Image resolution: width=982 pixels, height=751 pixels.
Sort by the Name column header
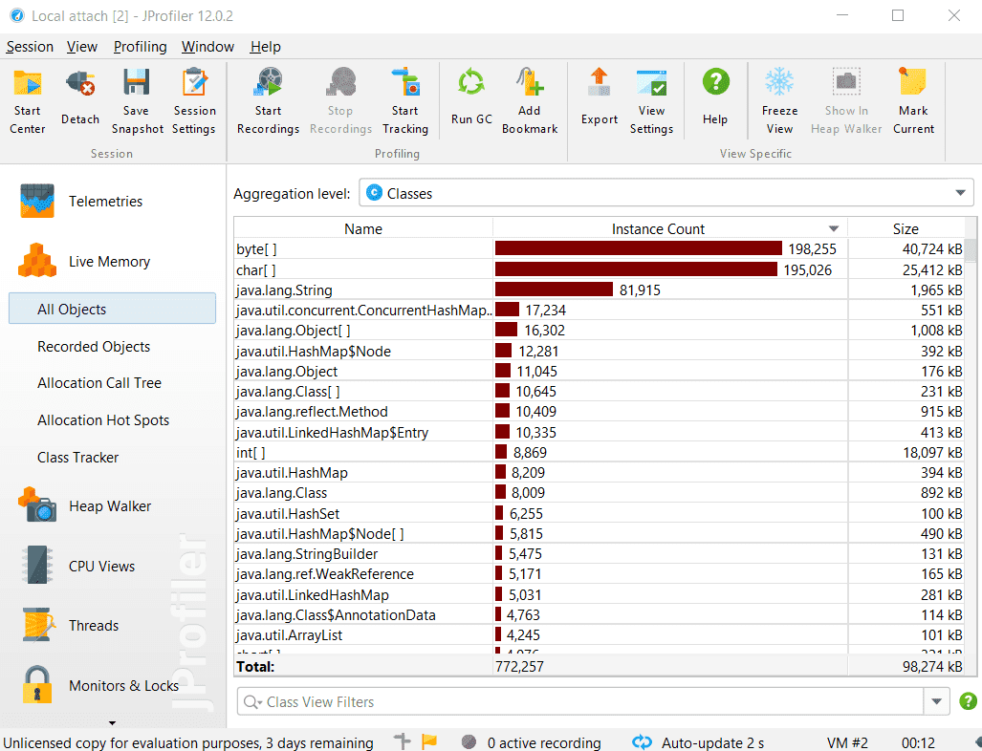(363, 228)
